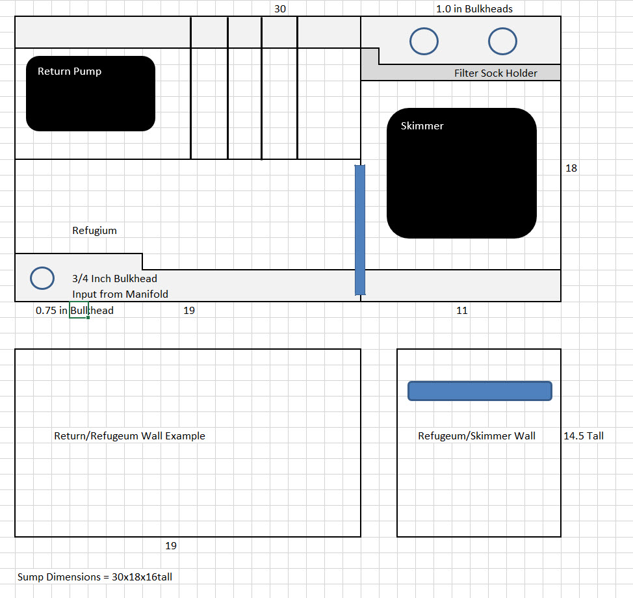The height and width of the screenshot is (598, 633).
Task: Select the 3/4 inch bulkhead circle
Action: tap(42, 278)
